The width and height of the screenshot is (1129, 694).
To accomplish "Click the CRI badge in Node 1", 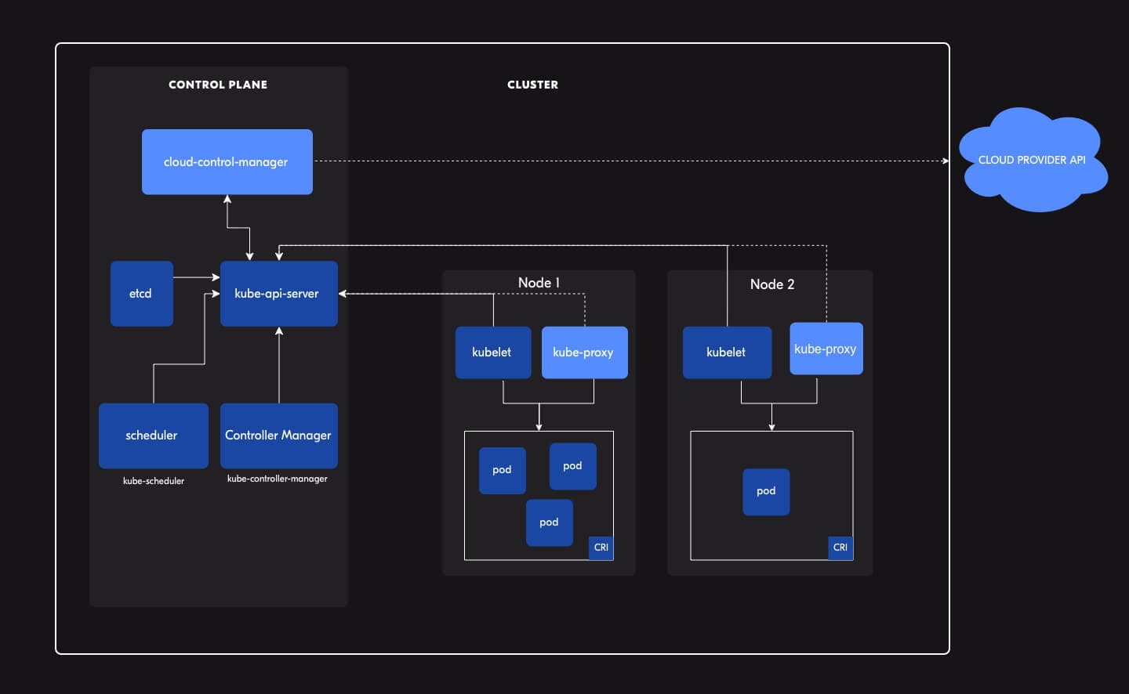I will point(601,548).
